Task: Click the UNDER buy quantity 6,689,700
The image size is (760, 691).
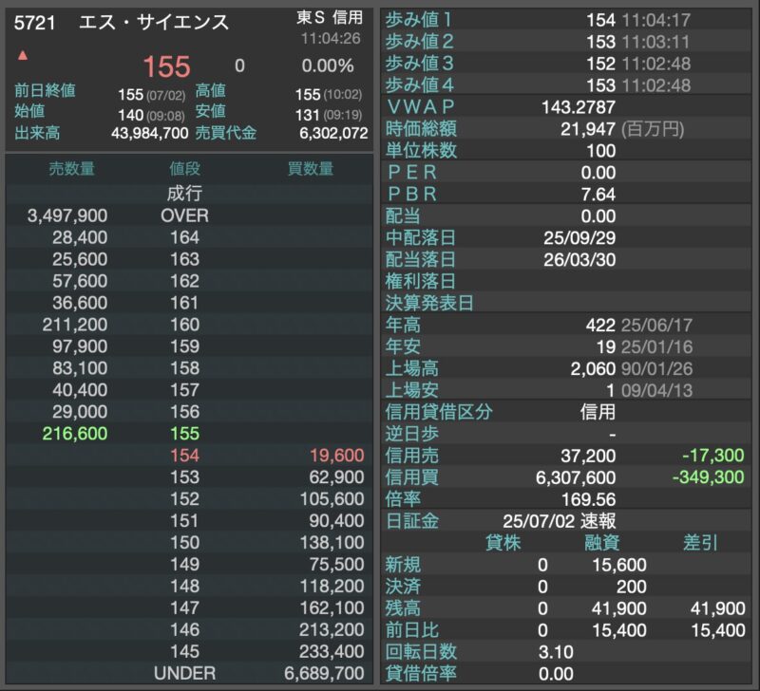Action: pos(324,674)
